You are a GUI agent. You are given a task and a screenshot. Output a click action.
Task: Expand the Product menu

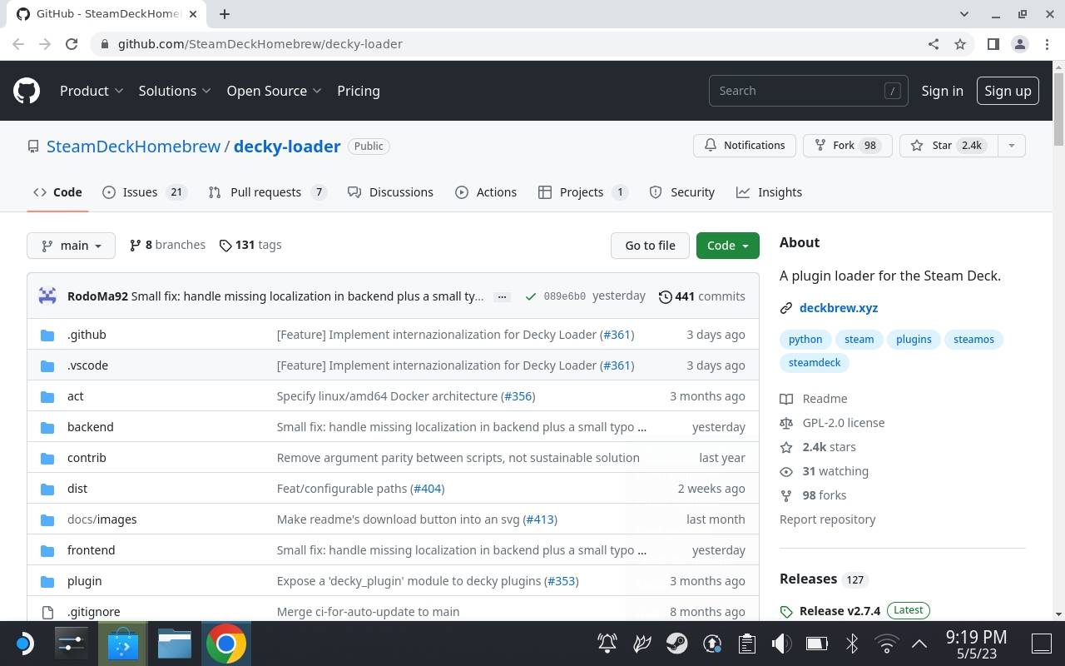pyautogui.click(x=92, y=91)
